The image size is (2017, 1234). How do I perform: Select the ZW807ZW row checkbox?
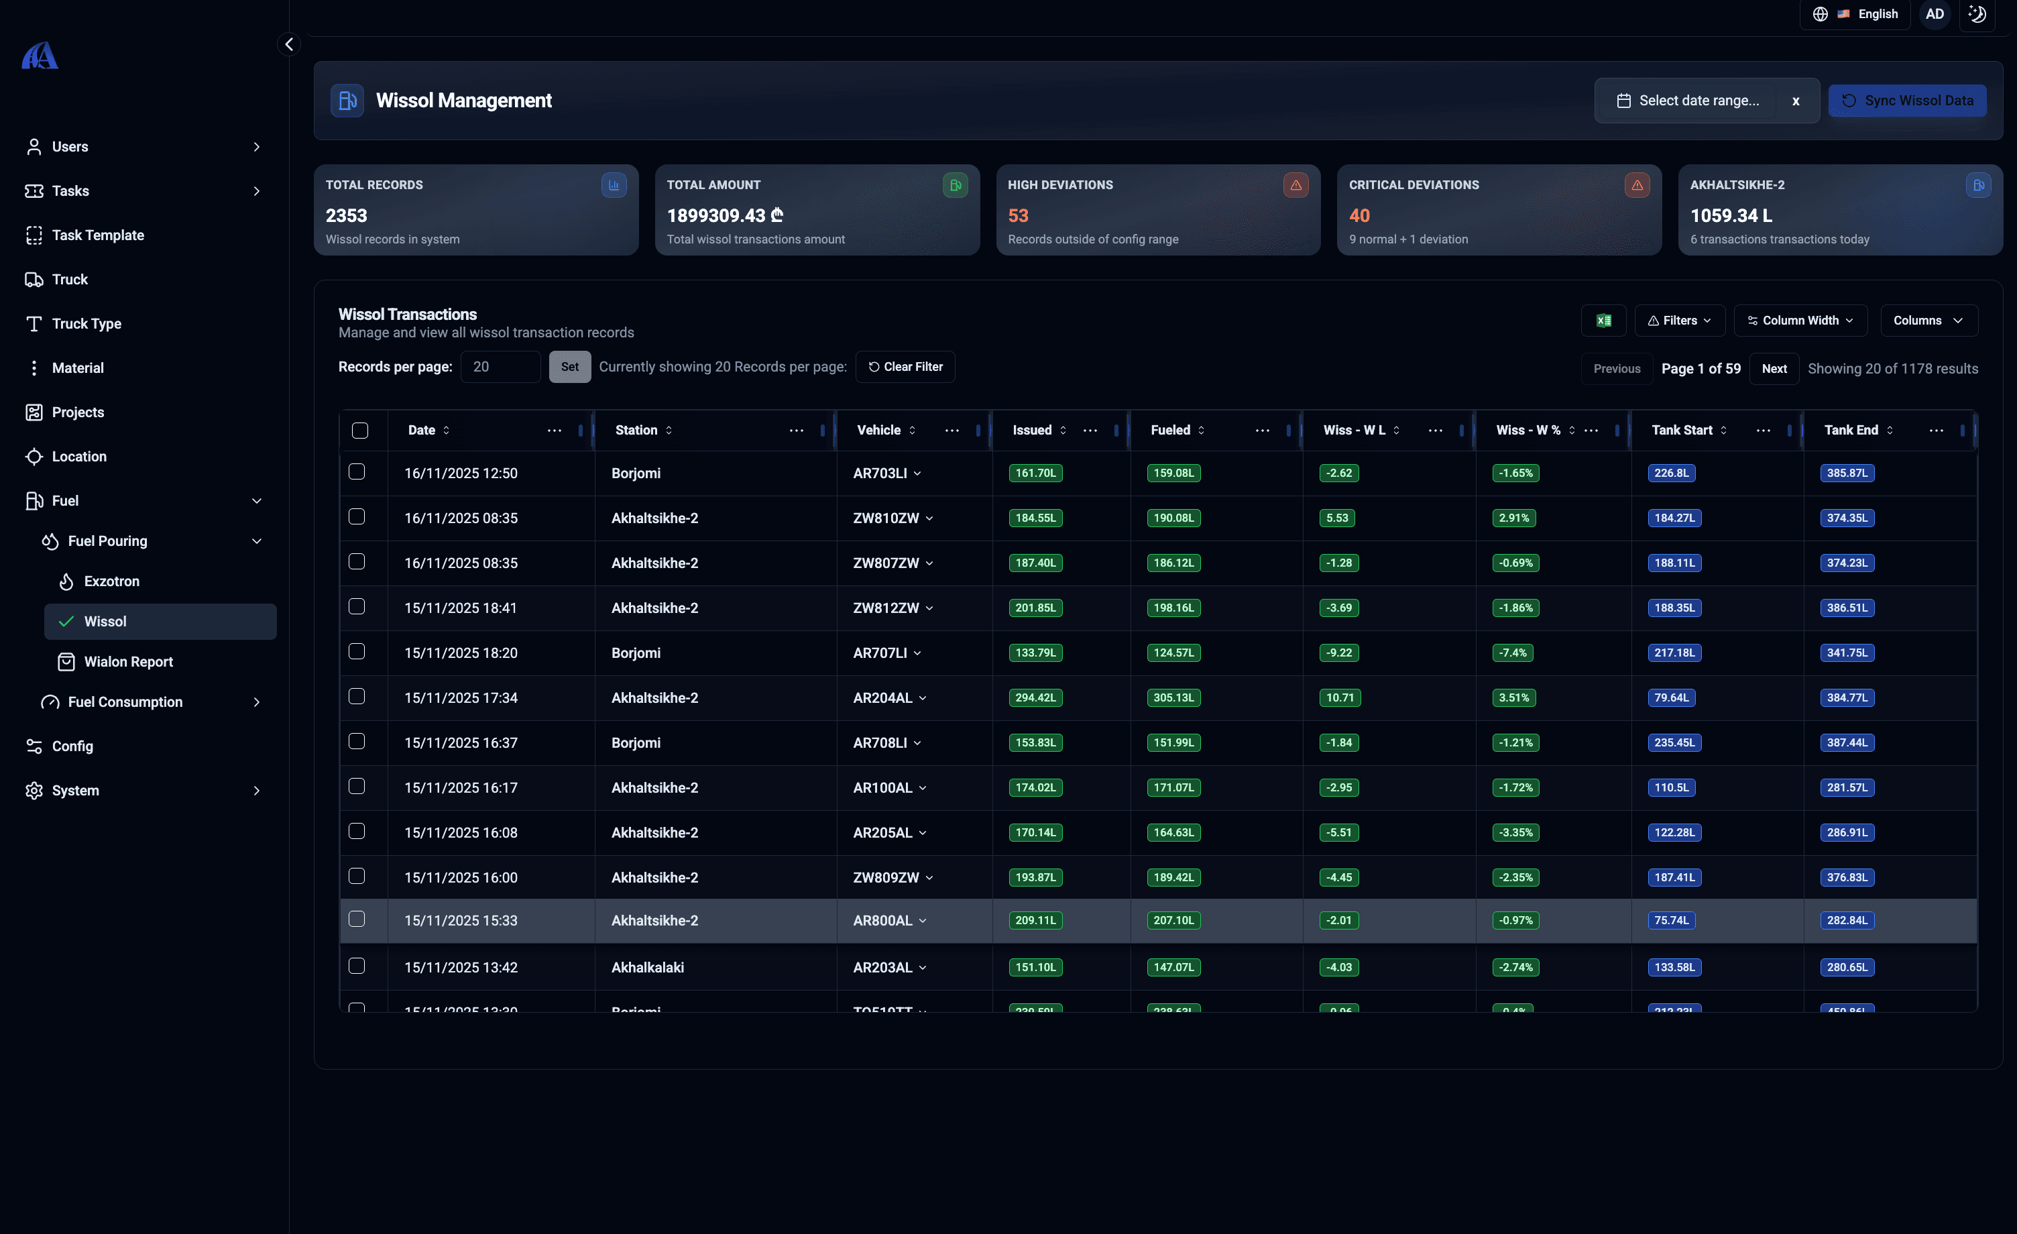357,562
